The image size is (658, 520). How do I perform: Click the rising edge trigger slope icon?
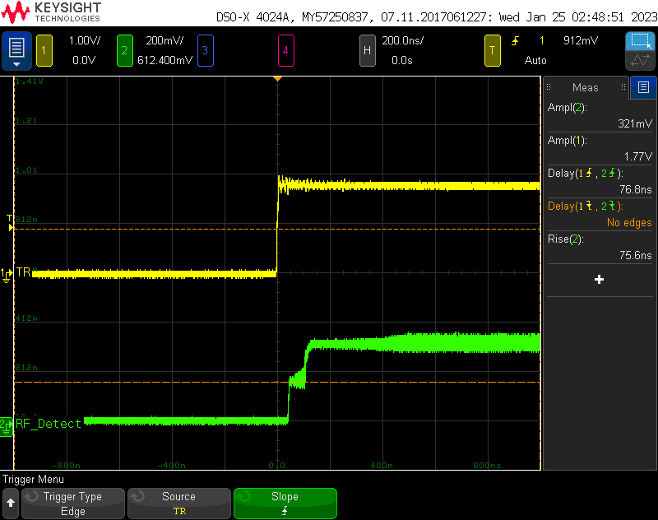point(516,41)
